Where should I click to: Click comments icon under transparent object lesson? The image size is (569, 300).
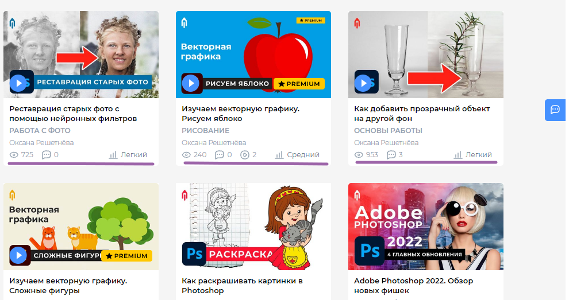click(x=391, y=155)
